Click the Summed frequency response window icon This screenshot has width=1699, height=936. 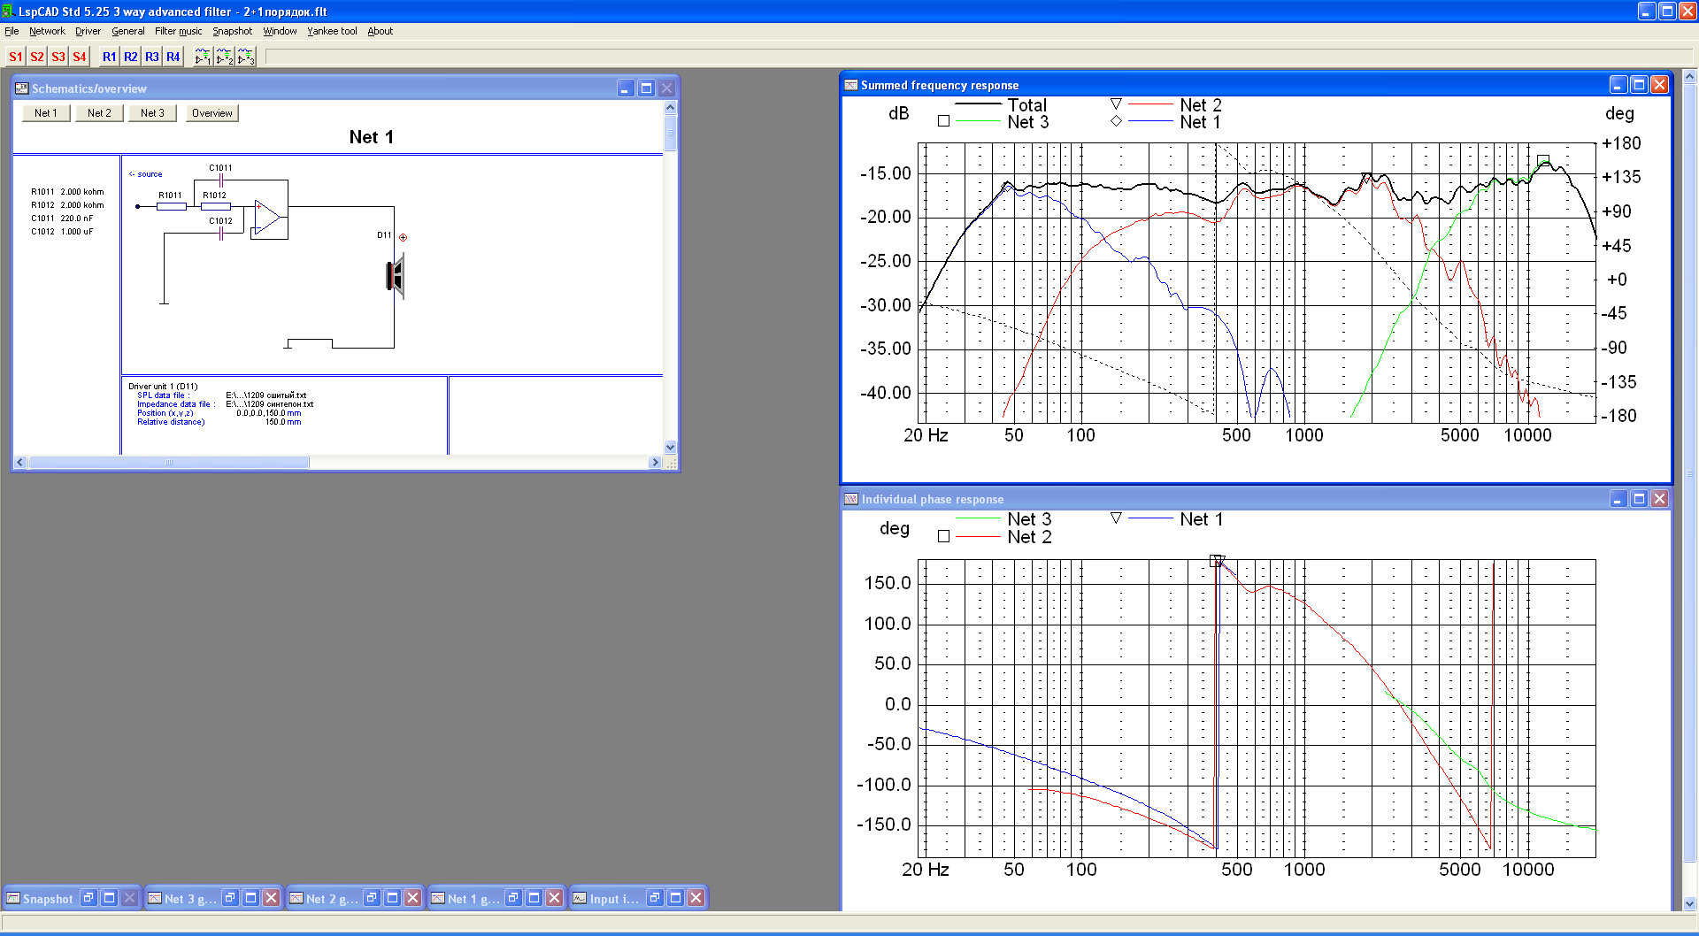pos(851,85)
